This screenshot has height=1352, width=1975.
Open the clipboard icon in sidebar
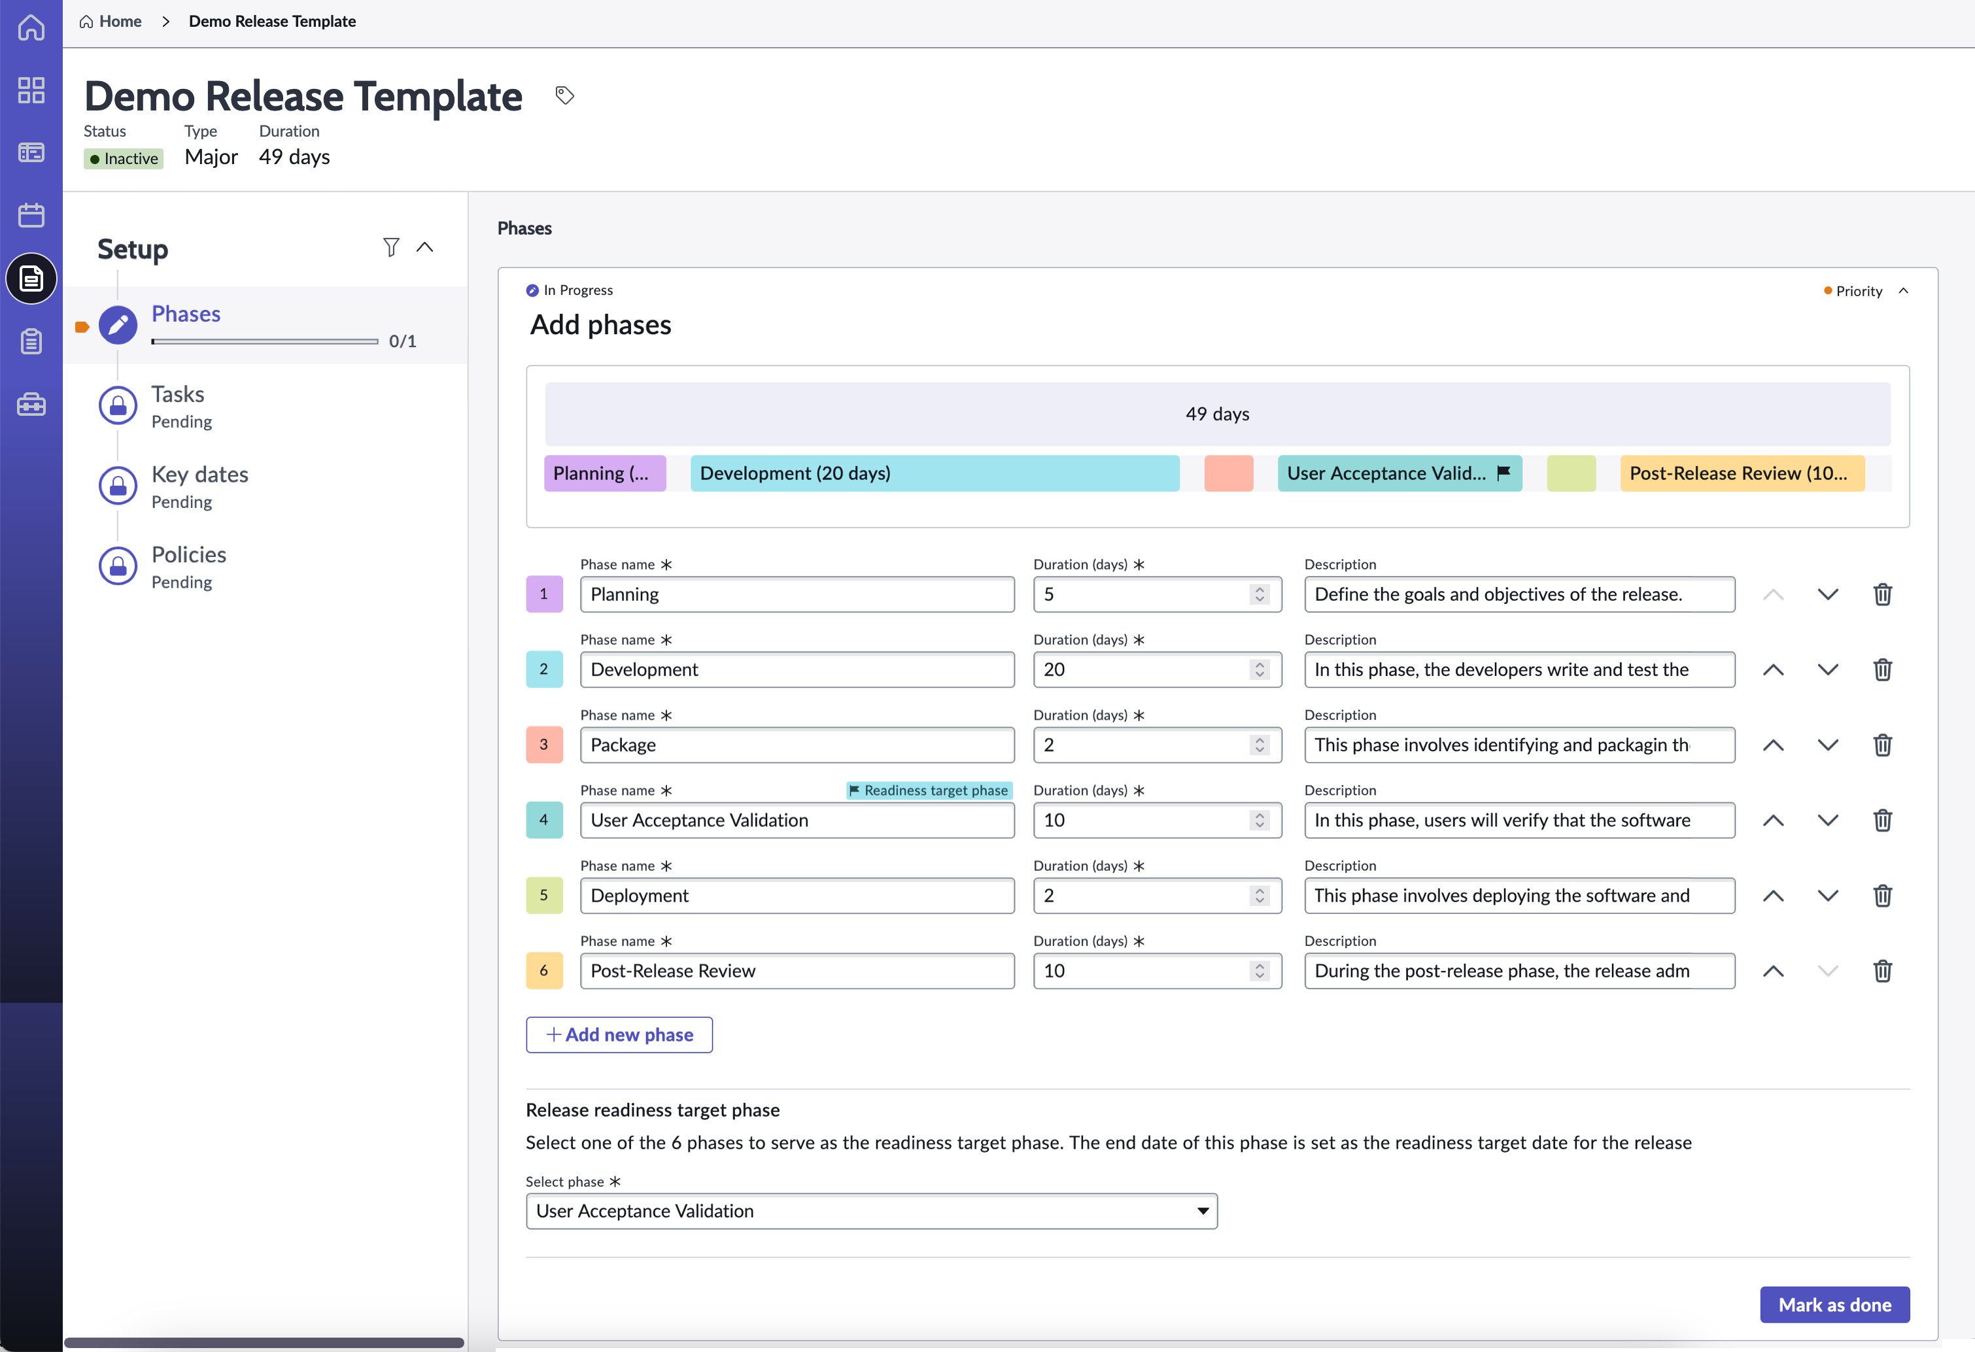coord(31,342)
